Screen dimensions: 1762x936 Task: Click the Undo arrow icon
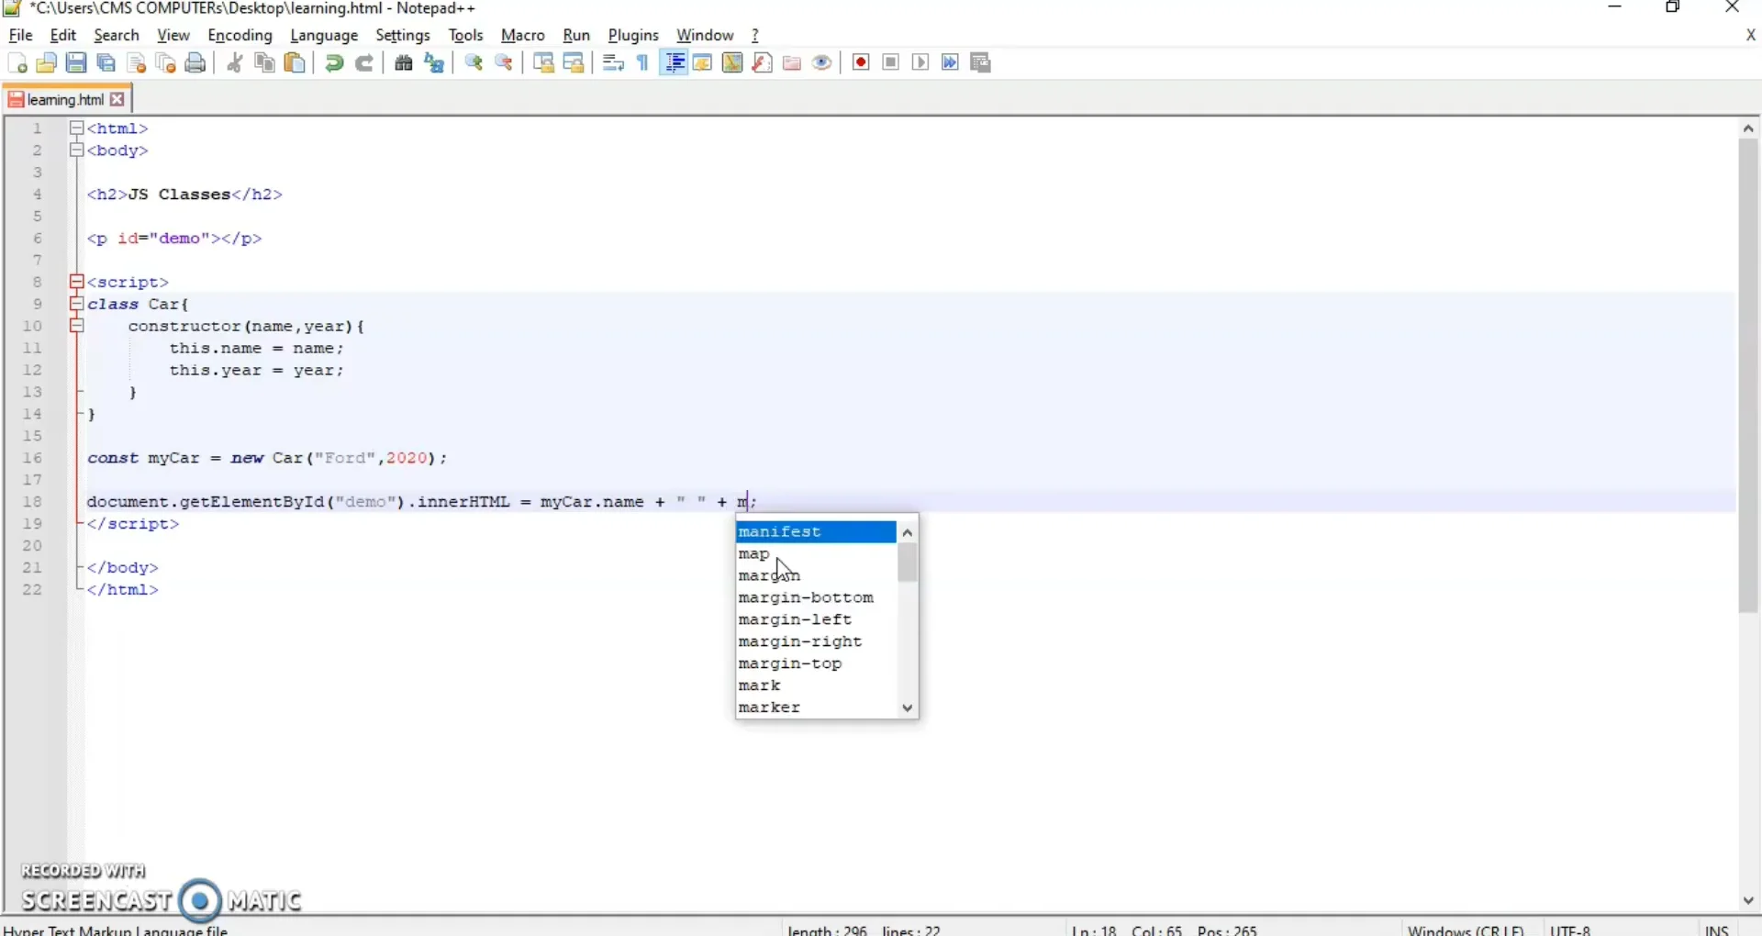[x=334, y=62]
